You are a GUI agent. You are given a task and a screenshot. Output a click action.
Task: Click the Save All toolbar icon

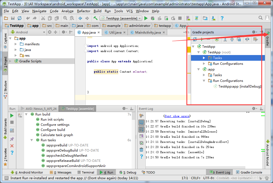(x=12, y=18)
